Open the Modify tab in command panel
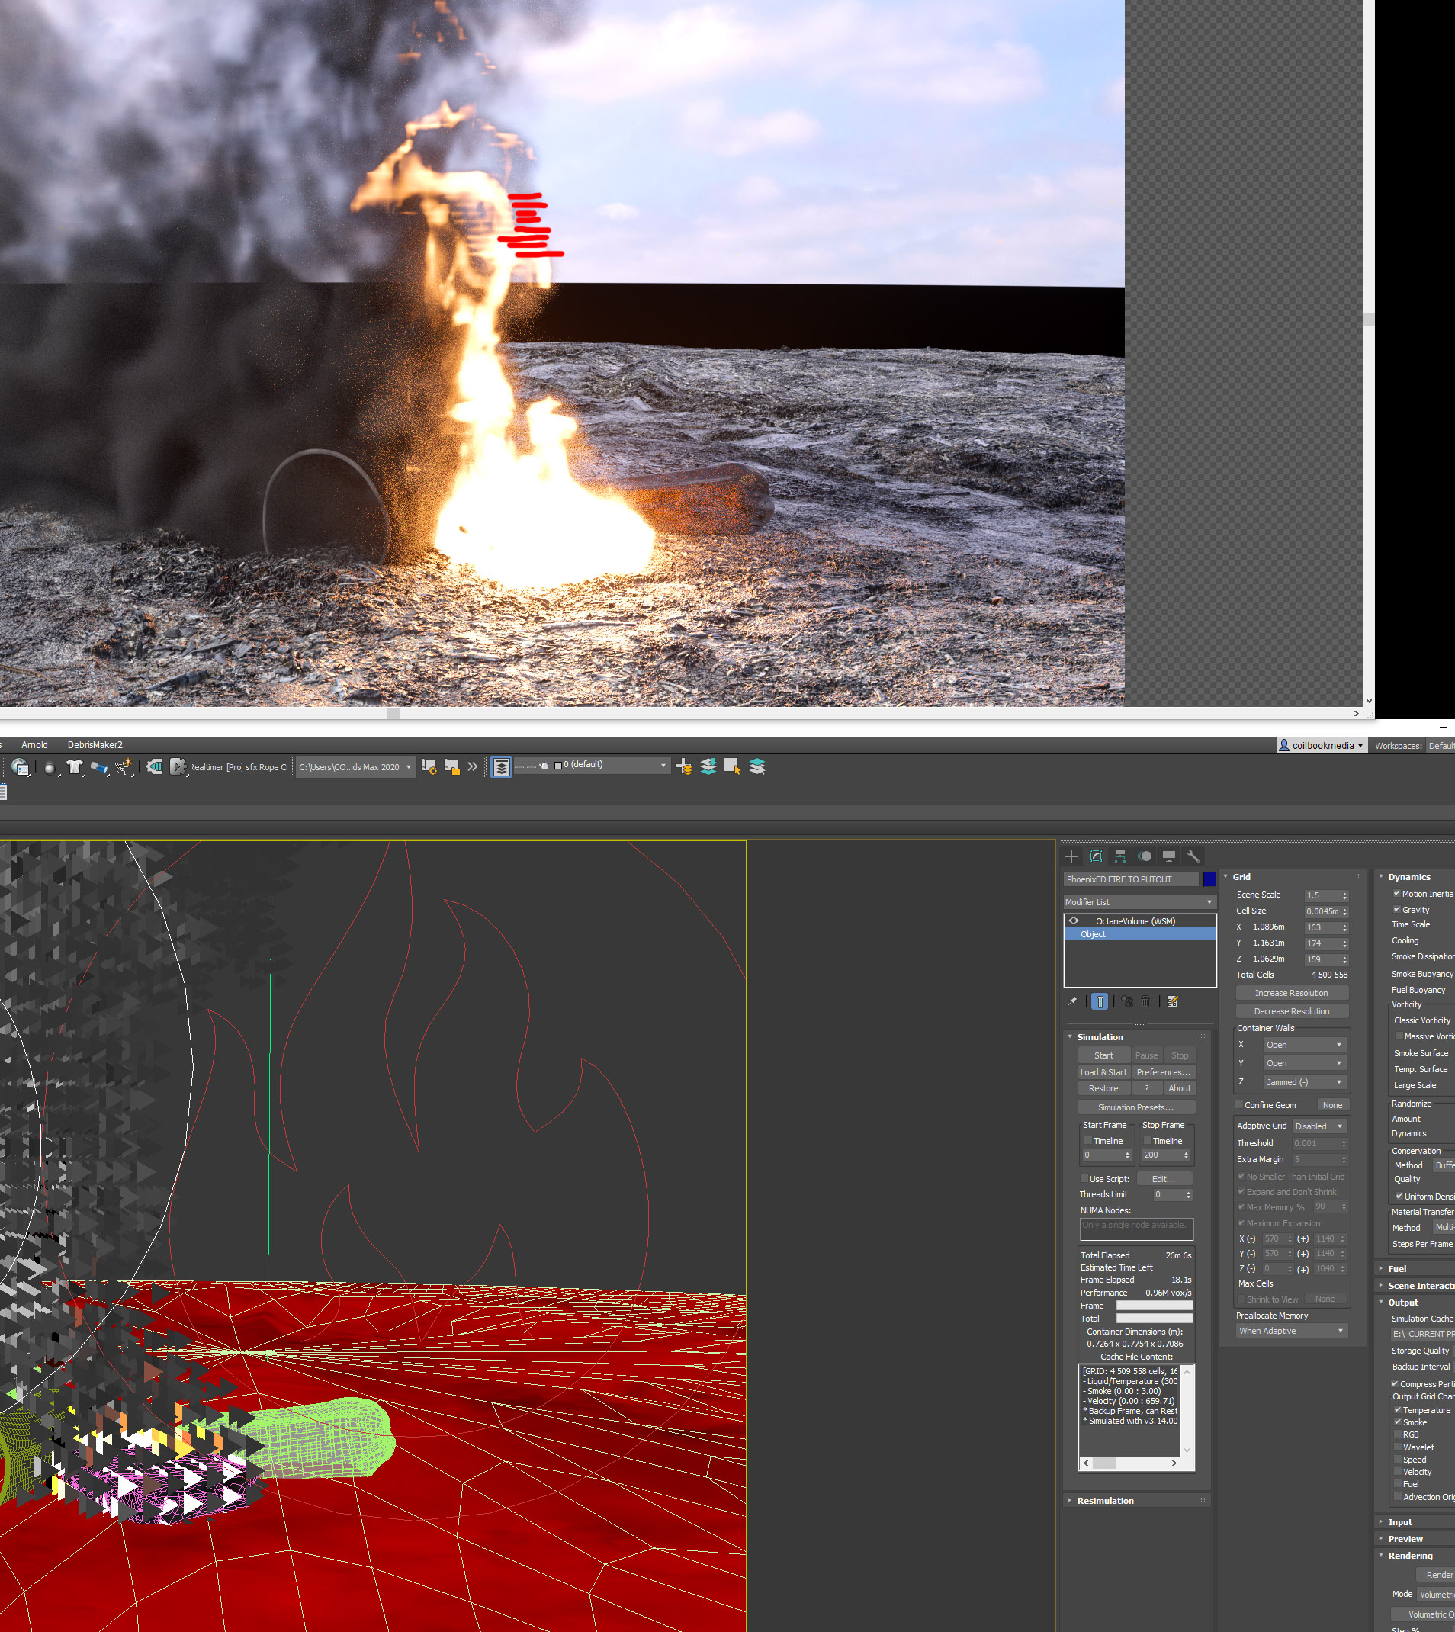Viewport: 1455px width, 1632px height. click(x=1096, y=856)
